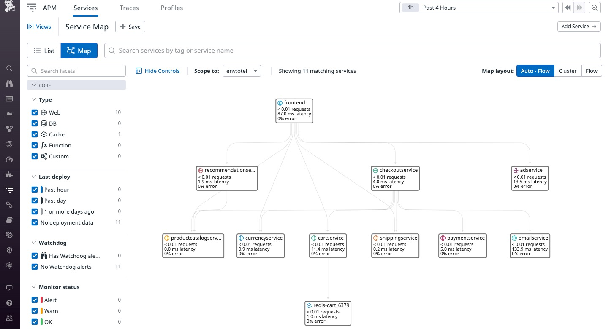Open the Past 4 Hours time dropdown

[479, 8]
